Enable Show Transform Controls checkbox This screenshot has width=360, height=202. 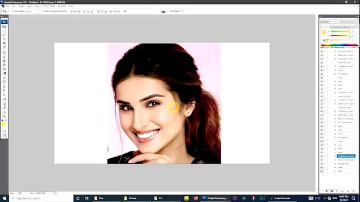43,11
